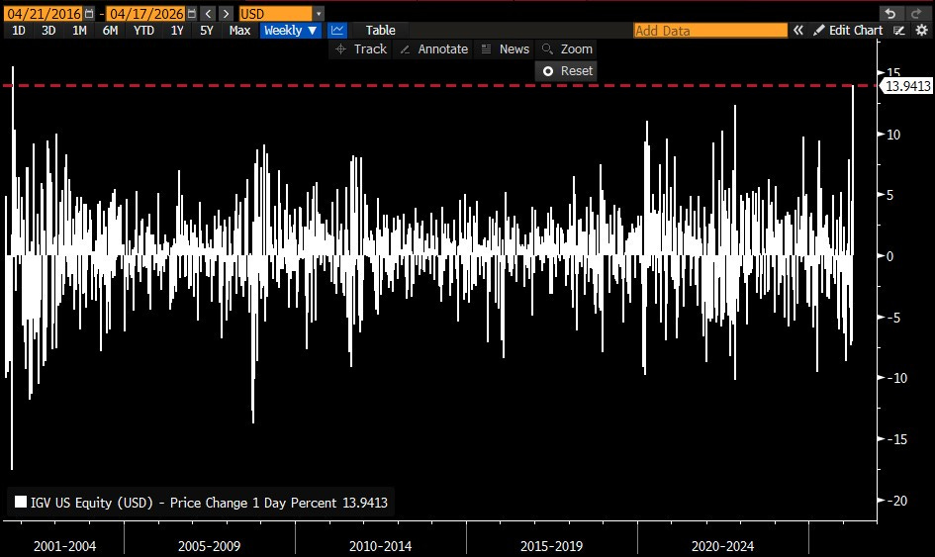935x557 pixels.
Task: Open chart settings gear icon
Action: (921, 31)
